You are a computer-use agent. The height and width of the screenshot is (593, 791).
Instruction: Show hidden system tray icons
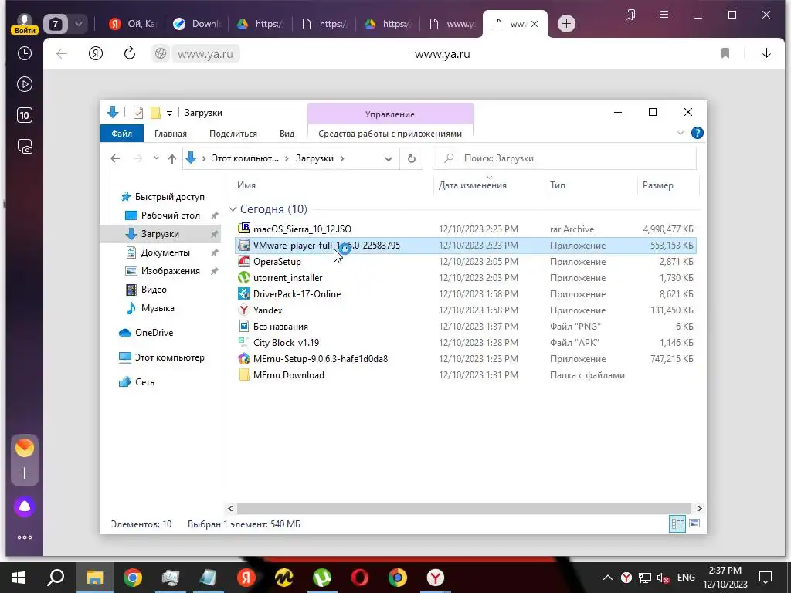coord(608,578)
